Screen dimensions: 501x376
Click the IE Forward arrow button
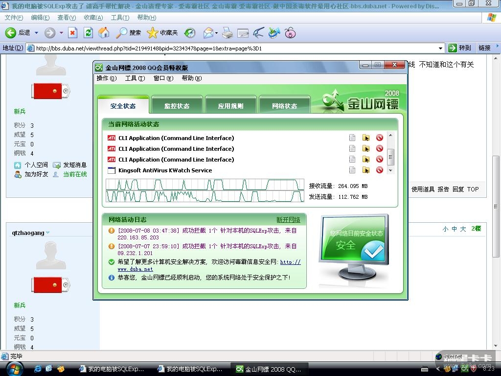pos(50,33)
